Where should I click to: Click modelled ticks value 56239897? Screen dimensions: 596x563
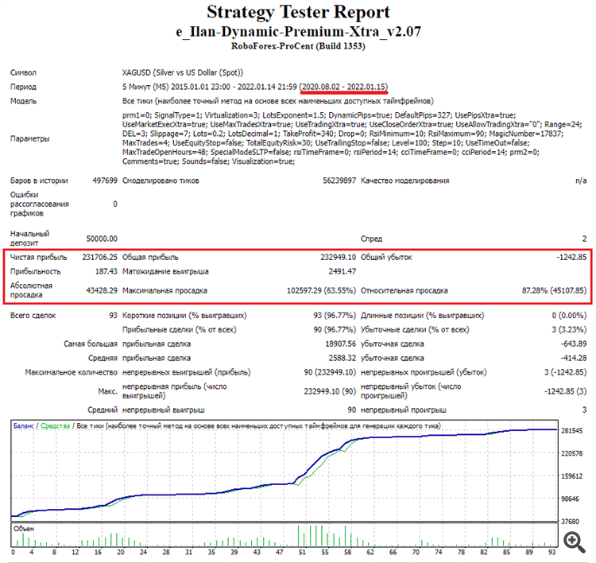point(339,181)
